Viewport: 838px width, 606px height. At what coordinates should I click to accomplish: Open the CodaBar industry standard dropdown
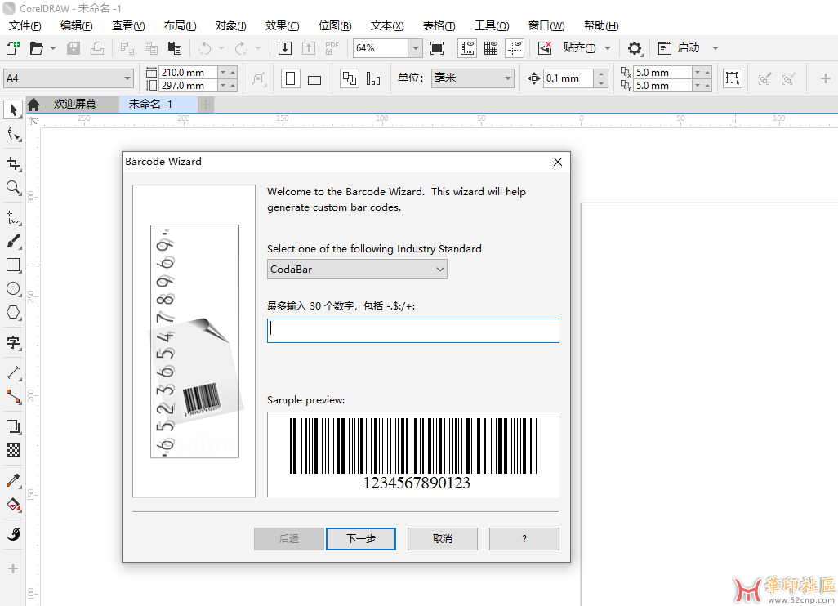pos(357,270)
